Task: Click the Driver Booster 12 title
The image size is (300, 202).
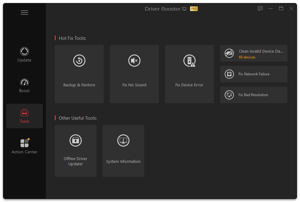Action: [166, 9]
